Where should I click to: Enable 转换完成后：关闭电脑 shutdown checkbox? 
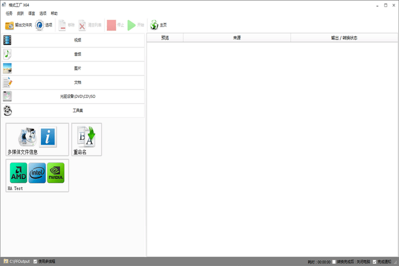click(x=334, y=262)
